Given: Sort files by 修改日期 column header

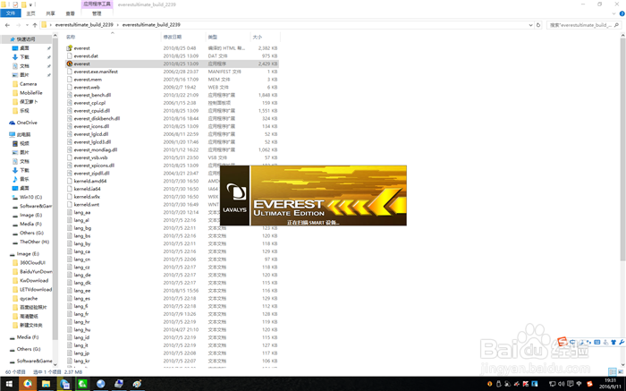Looking at the screenshot, I should (x=173, y=37).
